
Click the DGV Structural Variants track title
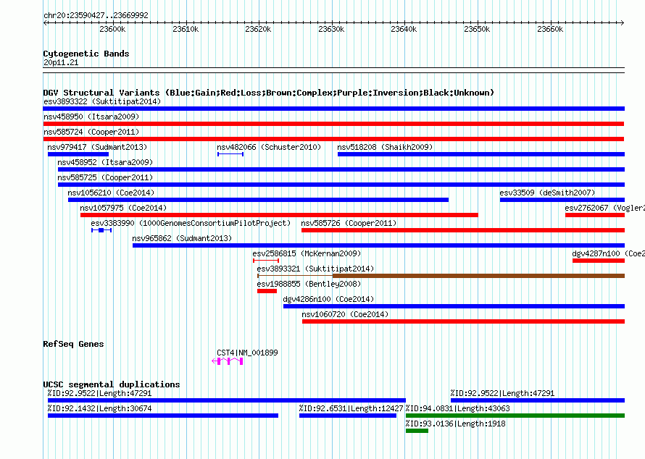269,93
